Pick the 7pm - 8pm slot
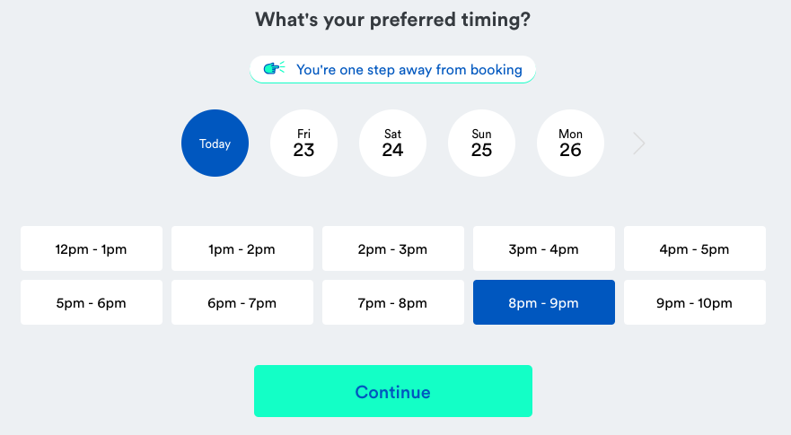 point(393,302)
